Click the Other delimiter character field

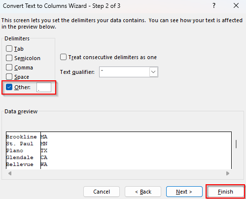click(x=44, y=87)
